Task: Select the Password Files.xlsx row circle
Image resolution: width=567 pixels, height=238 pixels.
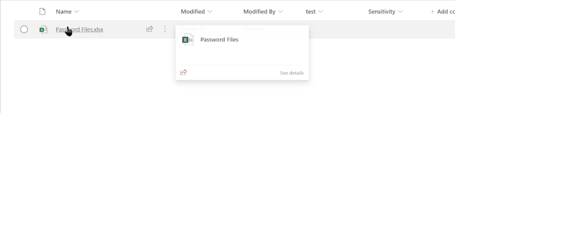Action: [x=24, y=29]
